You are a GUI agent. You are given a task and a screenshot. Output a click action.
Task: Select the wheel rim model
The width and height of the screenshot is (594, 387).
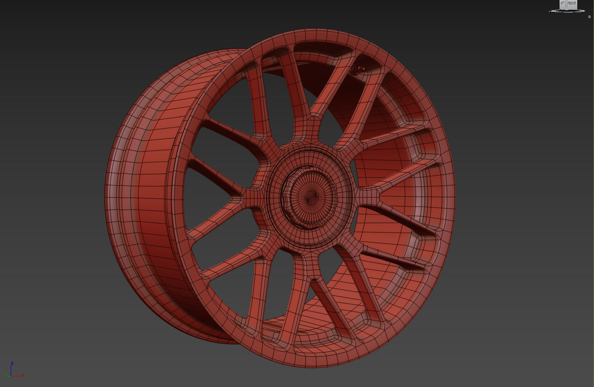tap(279, 199)
